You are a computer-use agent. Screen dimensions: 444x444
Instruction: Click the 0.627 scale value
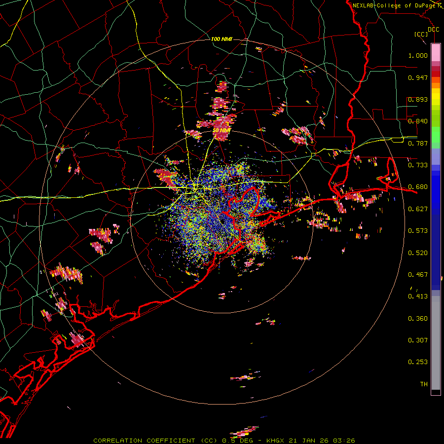[x=418, y=209]
